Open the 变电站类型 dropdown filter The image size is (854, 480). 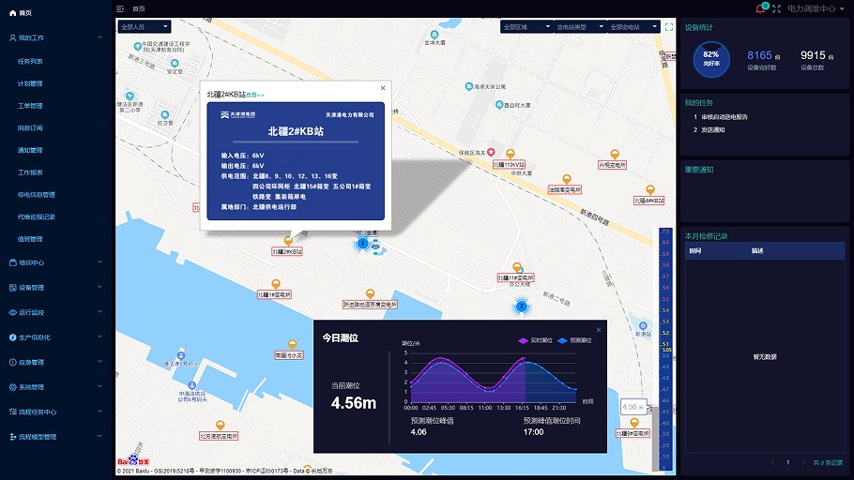pos(579,27)
